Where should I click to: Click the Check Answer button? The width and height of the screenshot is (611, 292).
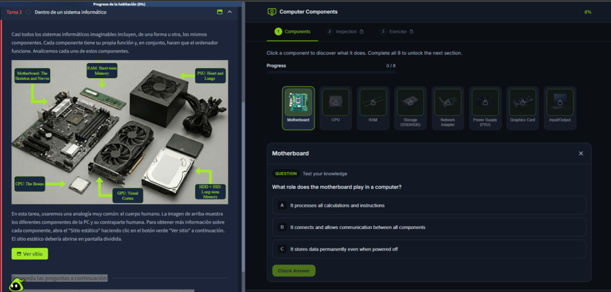tap(294, 271)
